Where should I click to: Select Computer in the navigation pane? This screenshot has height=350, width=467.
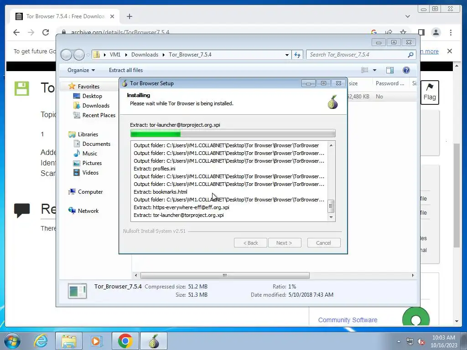(x=90, y=192)
